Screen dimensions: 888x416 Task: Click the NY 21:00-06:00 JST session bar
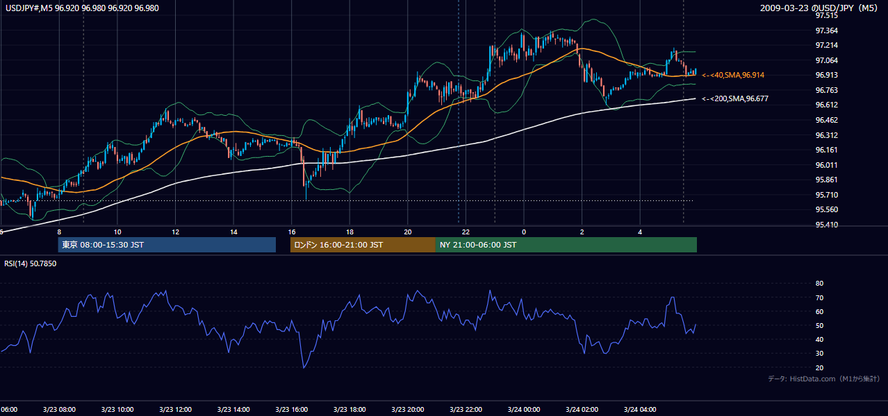tap(566, 245)
